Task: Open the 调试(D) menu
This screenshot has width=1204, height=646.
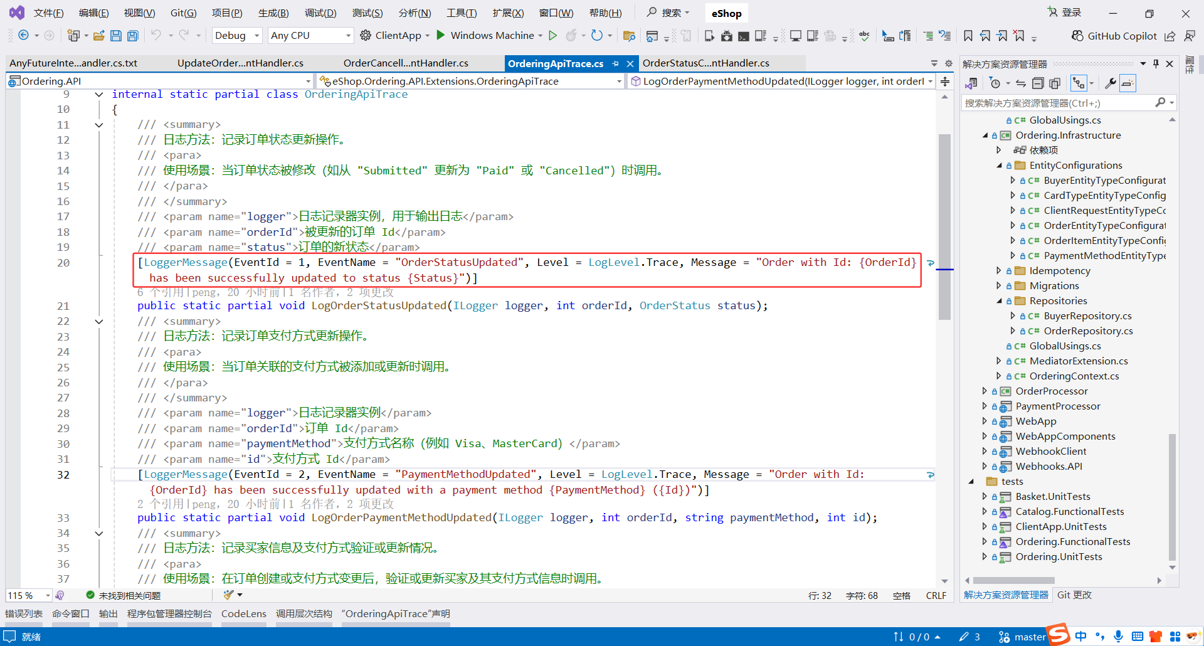Action: [x=320, y=13]
